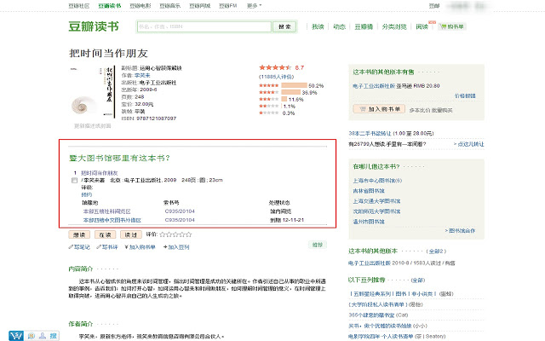Open 豆瓣同城 in the top navigation

point(200,6)
